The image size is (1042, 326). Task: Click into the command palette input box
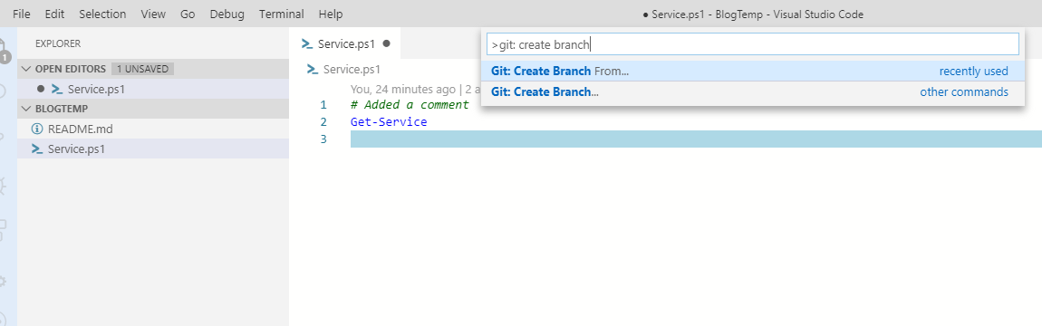coord(753,44)
